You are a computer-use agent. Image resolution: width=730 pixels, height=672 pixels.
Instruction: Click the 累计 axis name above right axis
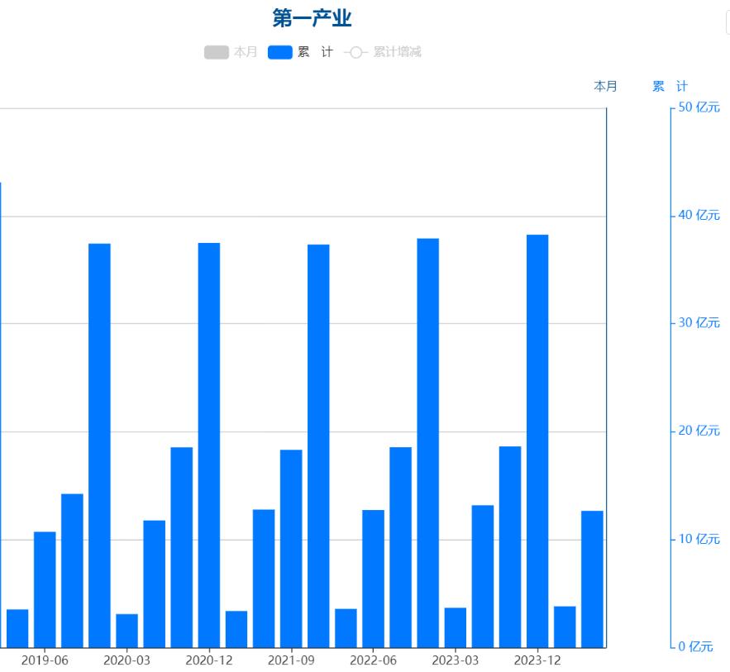pos(670,86)
